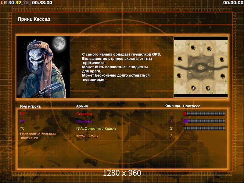Screen dimensions: 244x183
Task: Click unnumbered start spot right of map, below river
Action: [x=222, y=76]
